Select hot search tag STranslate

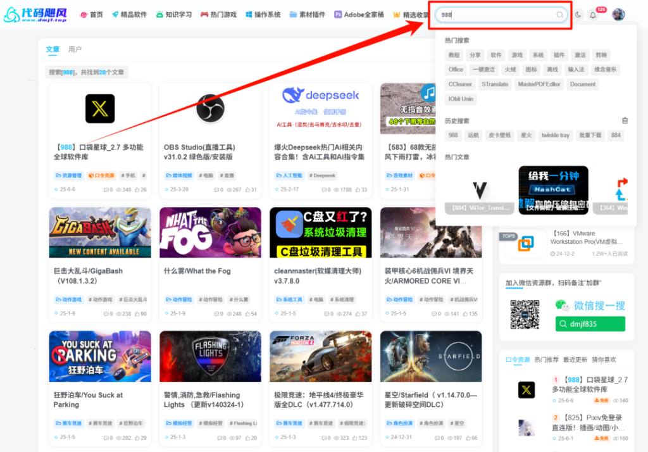[495, 84]
